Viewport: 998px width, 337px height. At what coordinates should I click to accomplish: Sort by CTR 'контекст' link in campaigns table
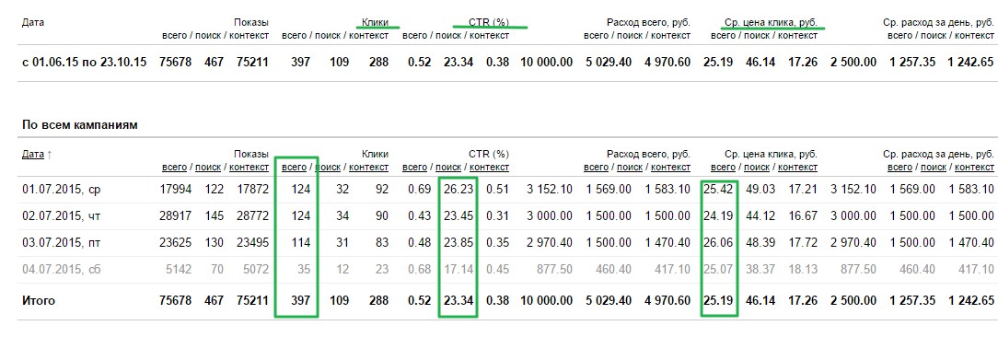[490, 167]
